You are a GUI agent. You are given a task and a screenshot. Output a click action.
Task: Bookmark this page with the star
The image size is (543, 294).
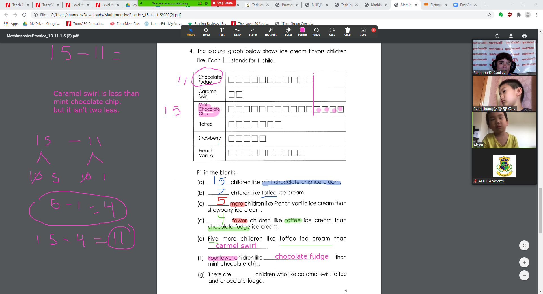coord(489,15)
